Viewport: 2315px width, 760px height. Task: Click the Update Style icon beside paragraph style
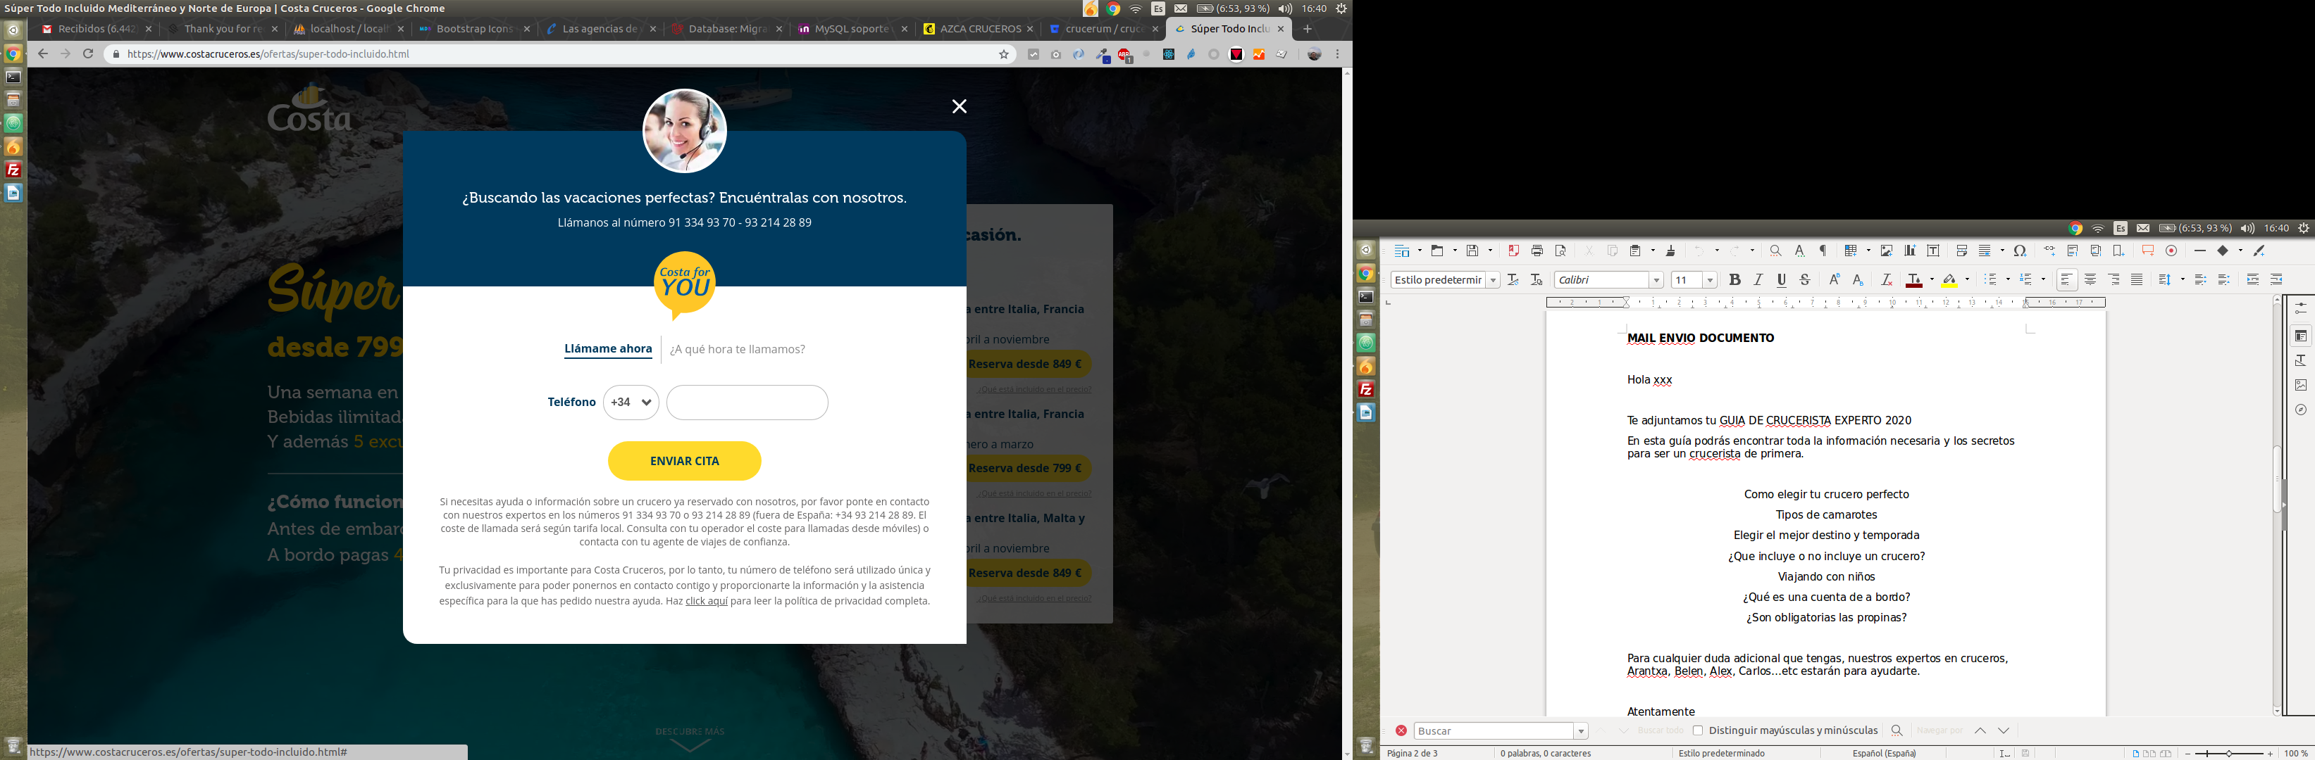click(1513, 280)
